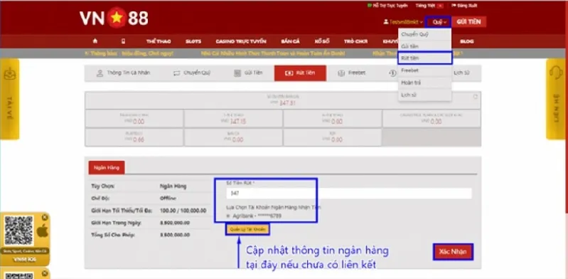Open the Thể Thao navigation menu
The image size is (568, 279).
point(159,41)
